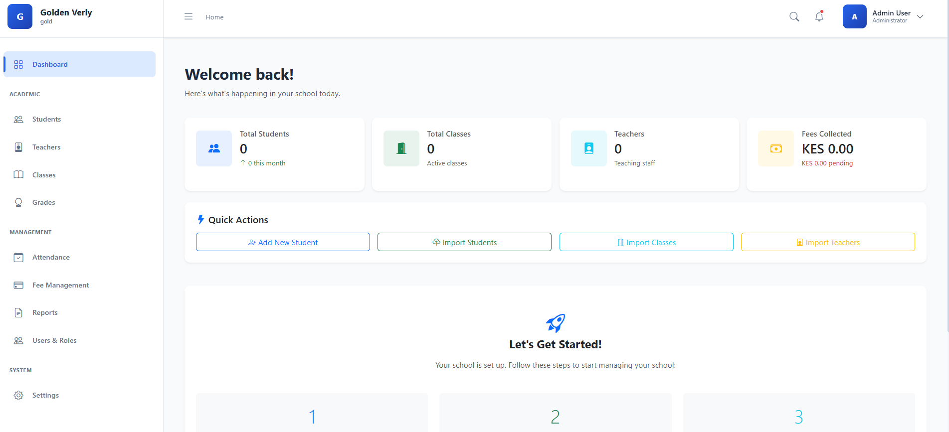
Task: Go to Students in the sidebar
Action: pos(80,120)
